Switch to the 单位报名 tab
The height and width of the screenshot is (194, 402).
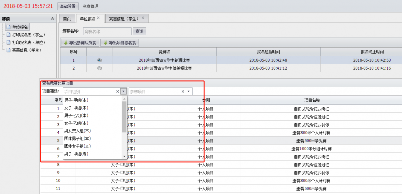[x=87, y=19]
